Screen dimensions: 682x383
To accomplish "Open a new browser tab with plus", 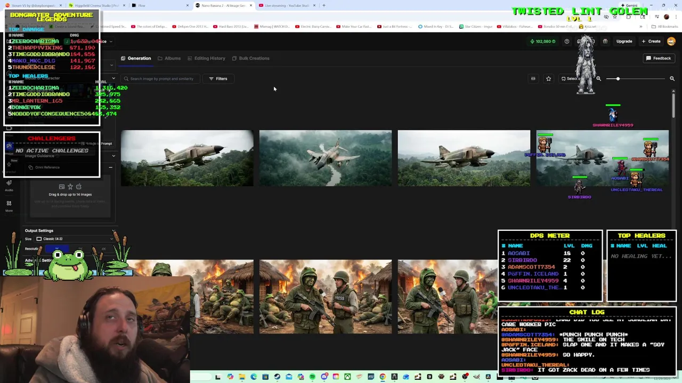I will coord(323,5).
